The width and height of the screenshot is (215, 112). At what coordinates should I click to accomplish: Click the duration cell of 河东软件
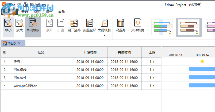click(151, 78)
